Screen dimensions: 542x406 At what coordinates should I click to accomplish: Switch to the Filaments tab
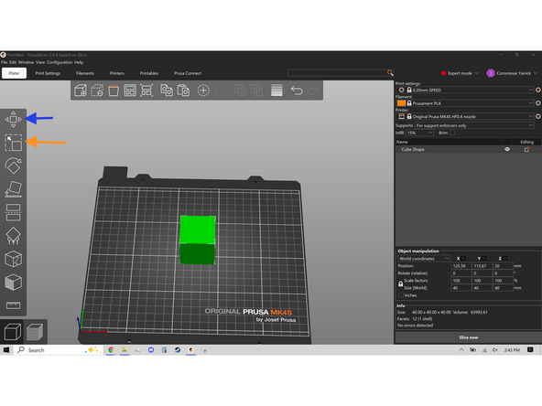click(x=85, y=73)
